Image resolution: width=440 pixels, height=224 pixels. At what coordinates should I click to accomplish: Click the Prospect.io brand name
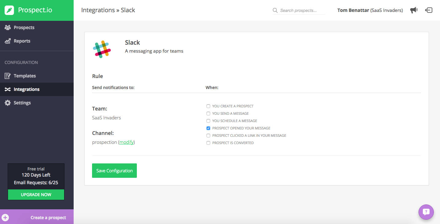pyautogui.click(x=35, y=10)
